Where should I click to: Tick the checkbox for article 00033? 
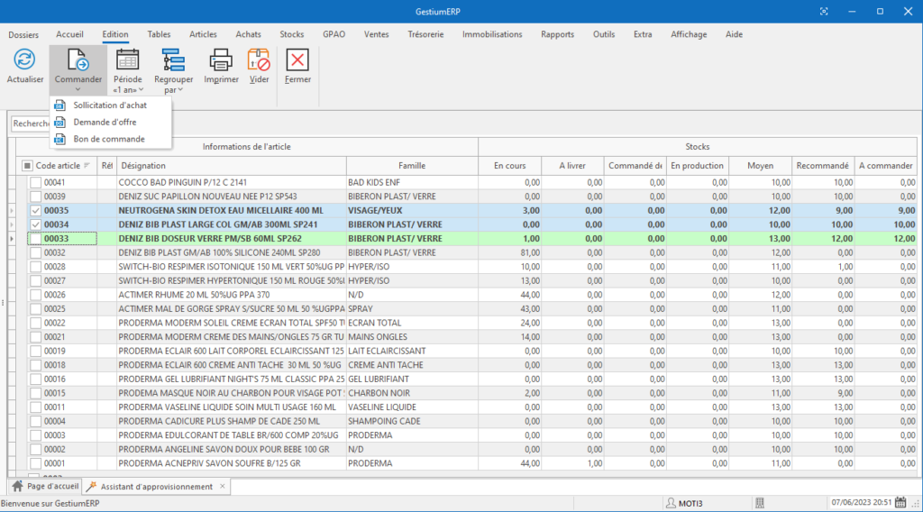[x=35, y=238]
